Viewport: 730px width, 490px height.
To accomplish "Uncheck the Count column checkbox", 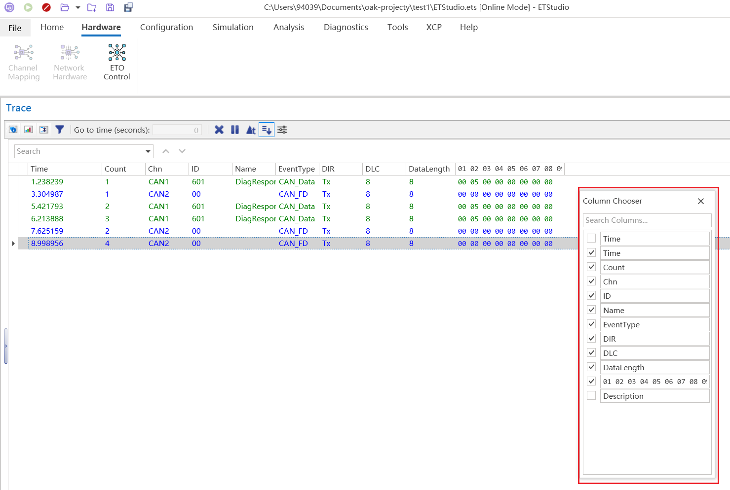I will (591, 267).
